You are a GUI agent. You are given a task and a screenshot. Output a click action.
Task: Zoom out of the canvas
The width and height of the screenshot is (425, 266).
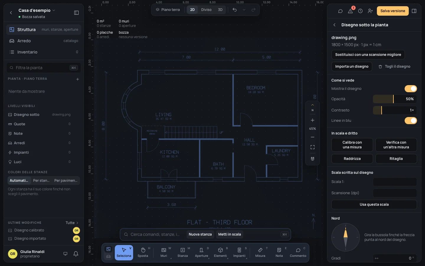click(313, 137)
